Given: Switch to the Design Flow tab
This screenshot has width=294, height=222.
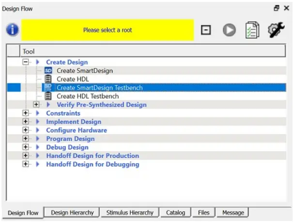Looking at the screenshot, I should coord(23,213).
